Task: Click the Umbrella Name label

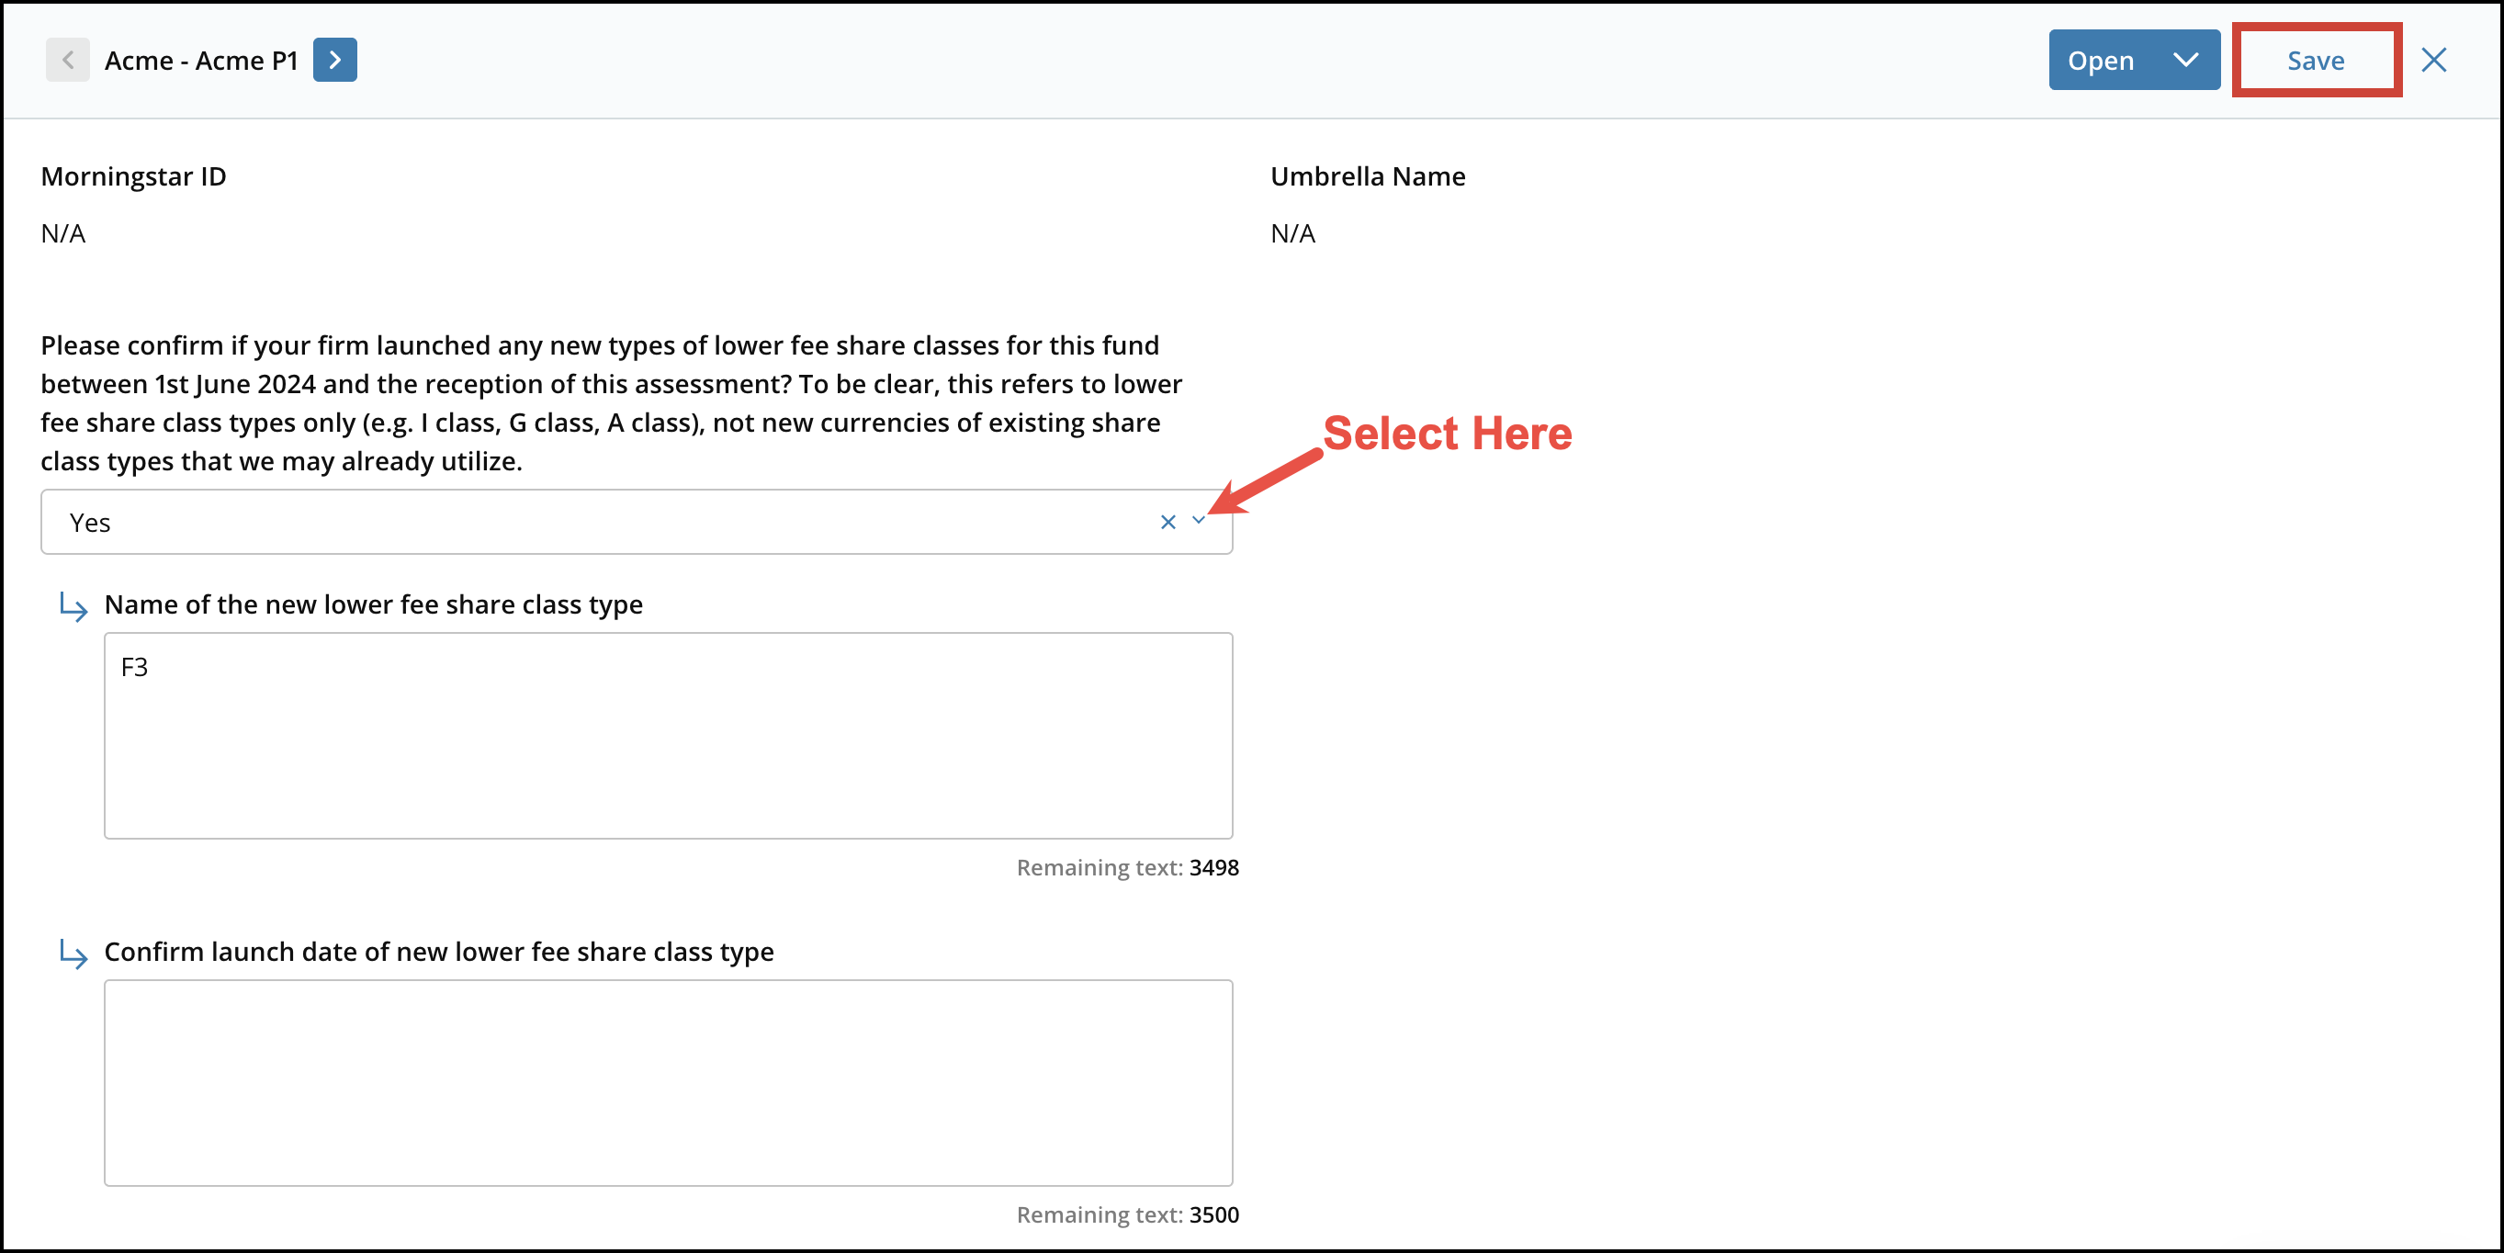Action: [1368, 177]
